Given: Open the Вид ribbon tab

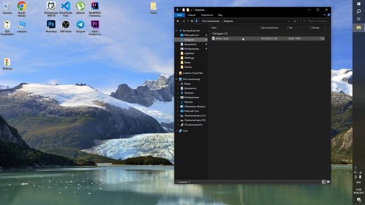Looking at the screenshot, I should tap(220, 15).
